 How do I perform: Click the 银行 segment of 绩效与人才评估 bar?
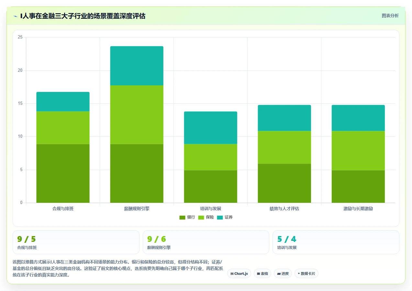(284, 183)
